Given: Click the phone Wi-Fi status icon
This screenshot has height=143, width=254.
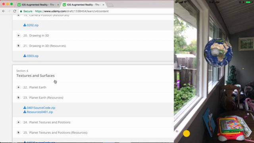Looking at the screenshot, I should pyautogui.click(x=185, y=2).
